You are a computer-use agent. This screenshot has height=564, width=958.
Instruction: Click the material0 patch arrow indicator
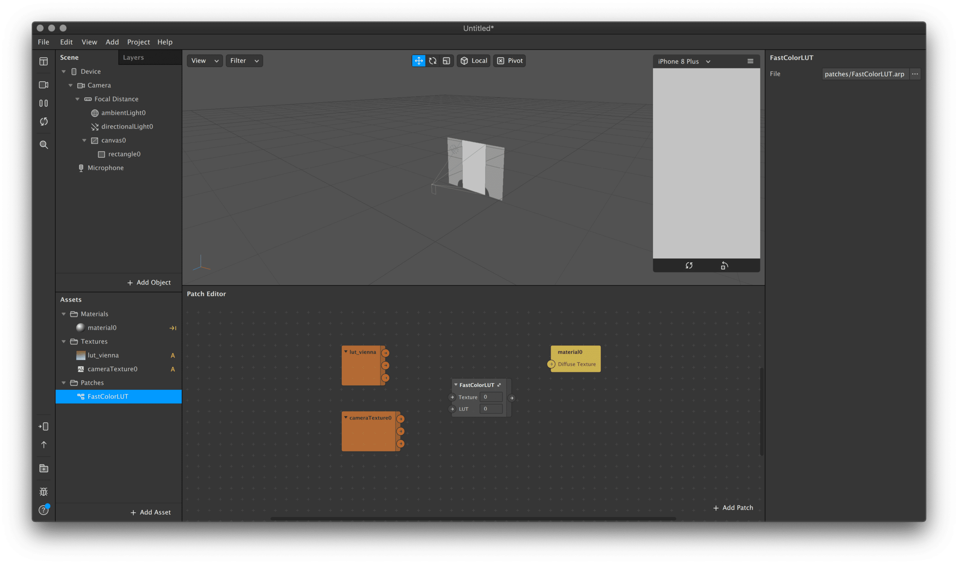[x=173, y=328]
